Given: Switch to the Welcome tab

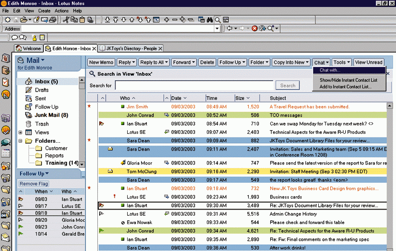Looking at the screenshot, I should [28, 48].
